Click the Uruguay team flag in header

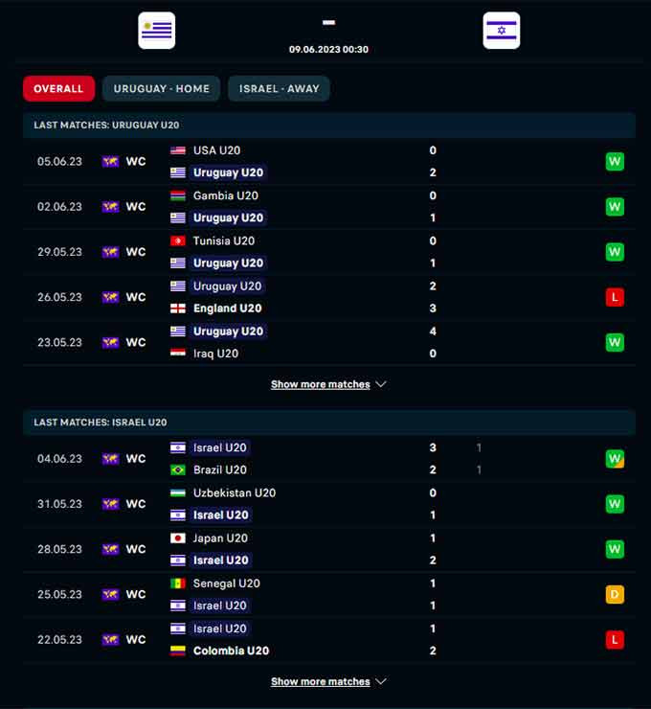[156, 31]
